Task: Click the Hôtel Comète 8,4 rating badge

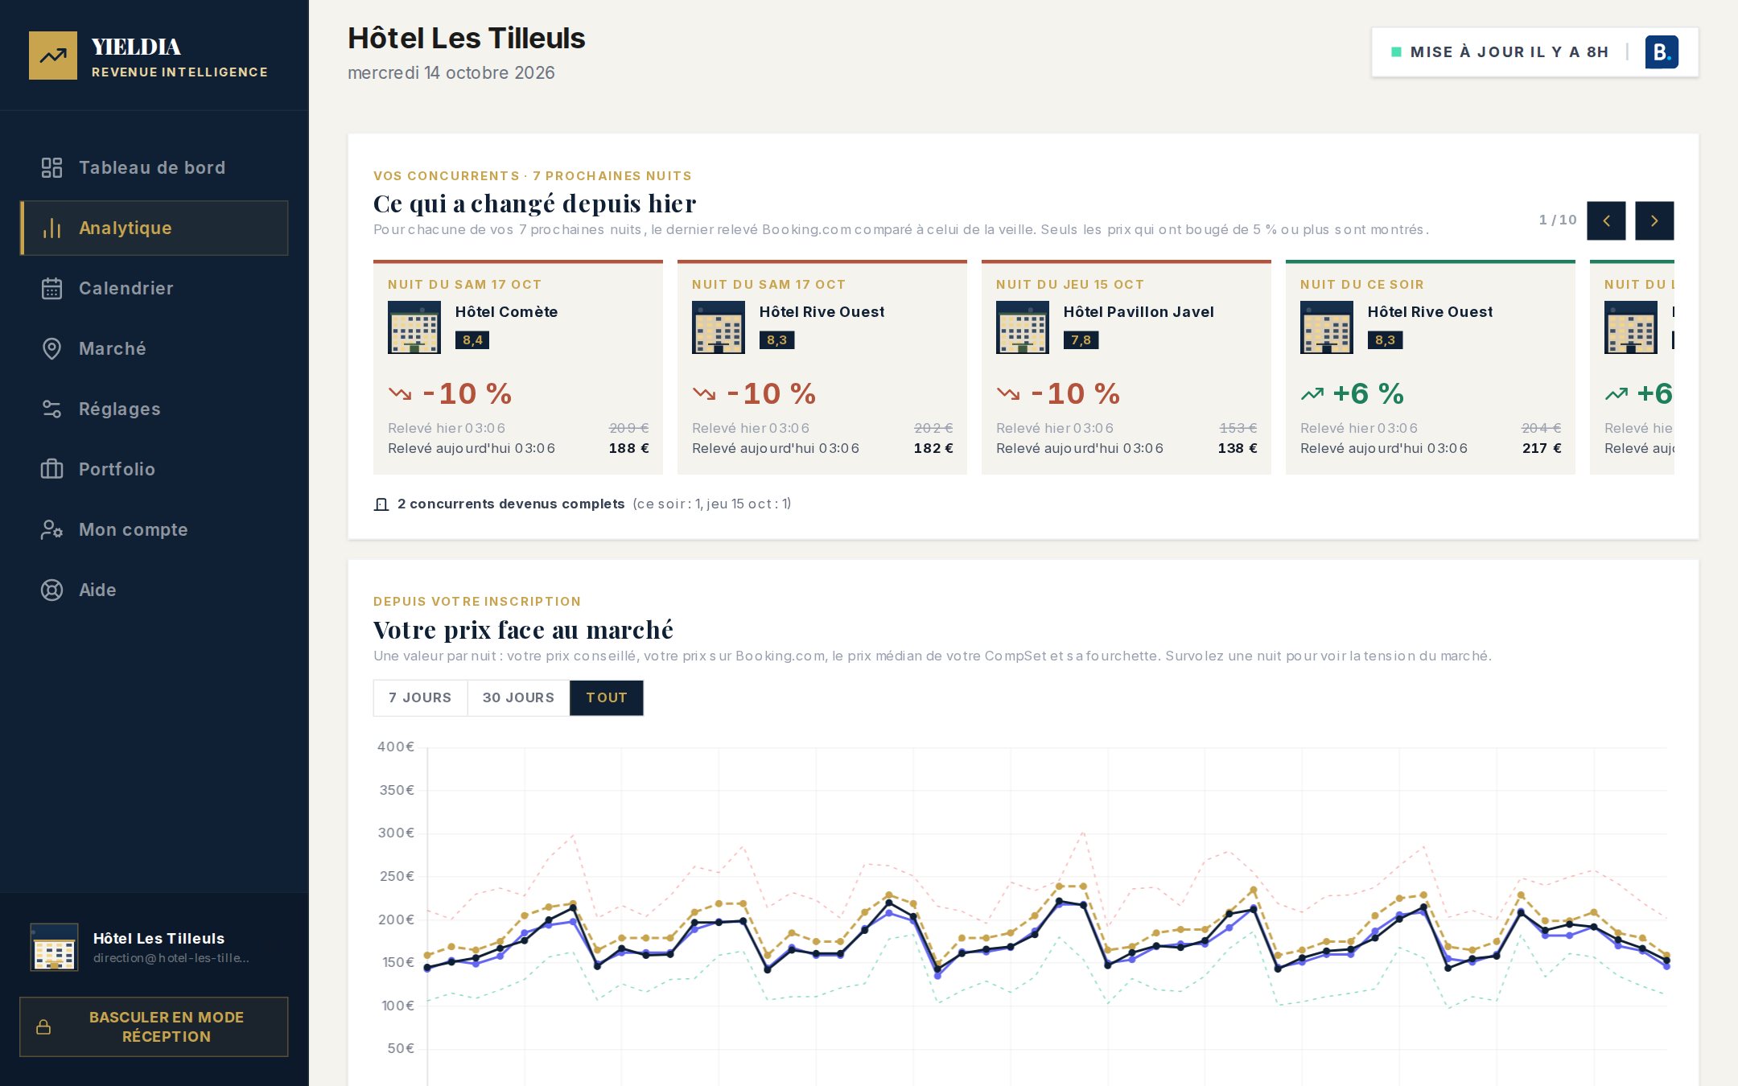Action: (472, 340)
